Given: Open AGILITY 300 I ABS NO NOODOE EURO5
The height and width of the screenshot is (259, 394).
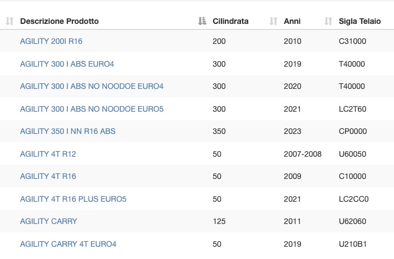Looking at the screenshot, I should point(92,109).
